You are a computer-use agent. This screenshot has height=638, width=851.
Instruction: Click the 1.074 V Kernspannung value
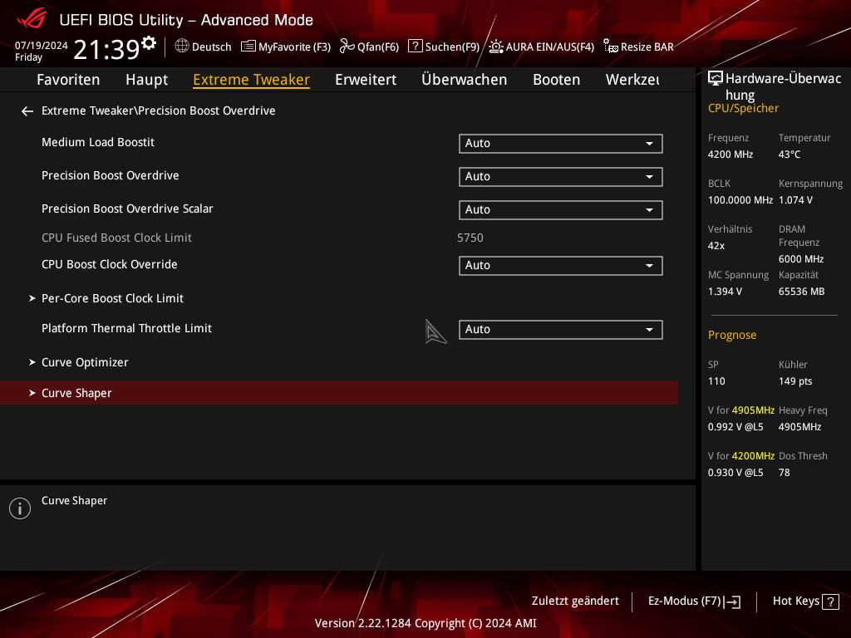795,200
